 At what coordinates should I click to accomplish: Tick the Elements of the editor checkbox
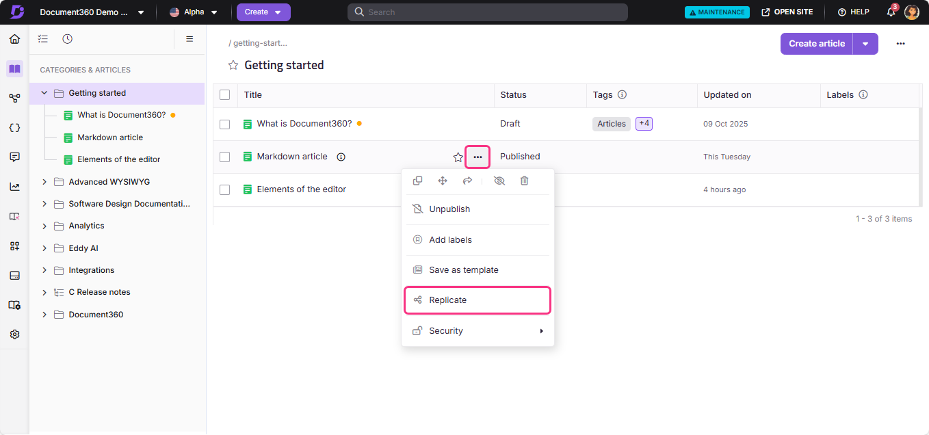pos(224,189)
